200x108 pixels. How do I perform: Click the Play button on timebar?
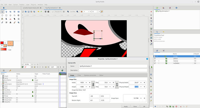[x=40, y=67]
